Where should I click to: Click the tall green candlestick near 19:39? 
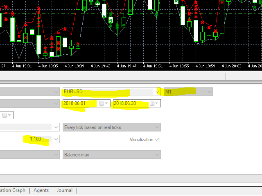[x=78, y=29]
